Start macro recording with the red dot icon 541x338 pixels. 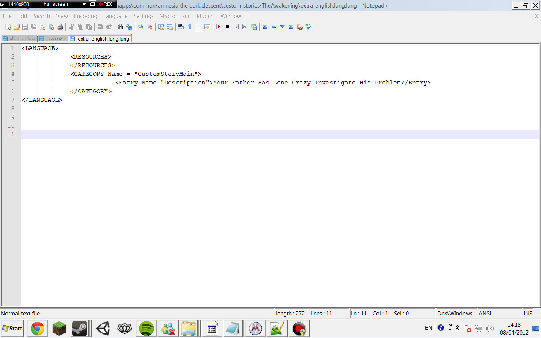[x=219, y=27]
